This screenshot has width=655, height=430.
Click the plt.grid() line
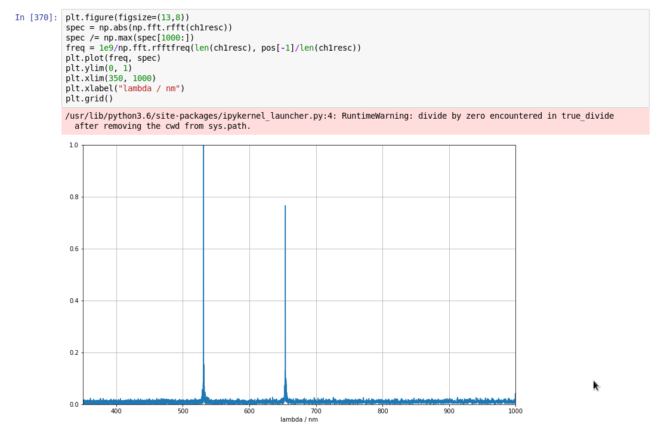[x=89, y=98]
